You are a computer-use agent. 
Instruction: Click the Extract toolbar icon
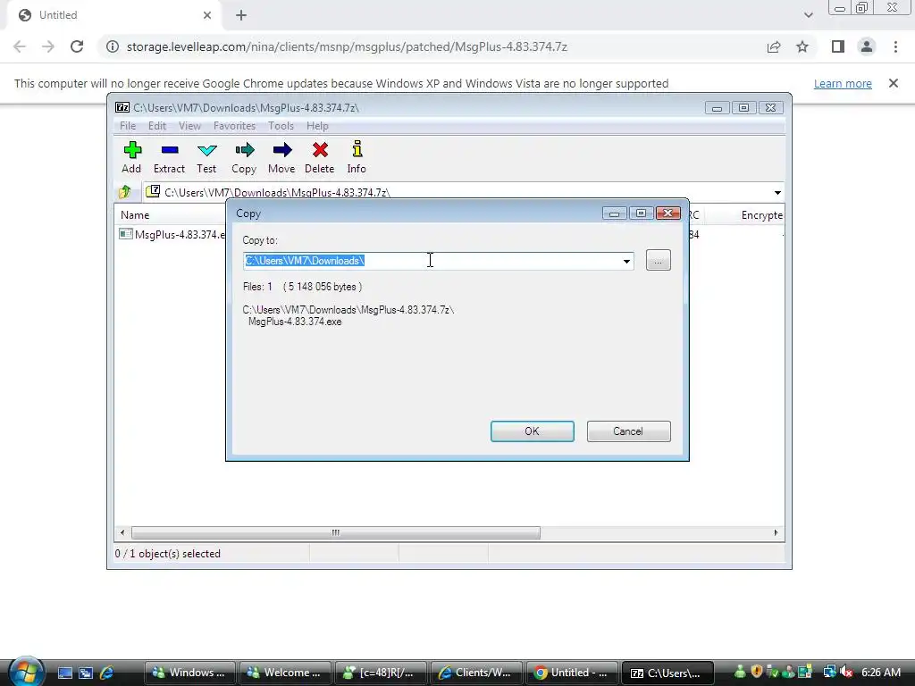[169, 157]
